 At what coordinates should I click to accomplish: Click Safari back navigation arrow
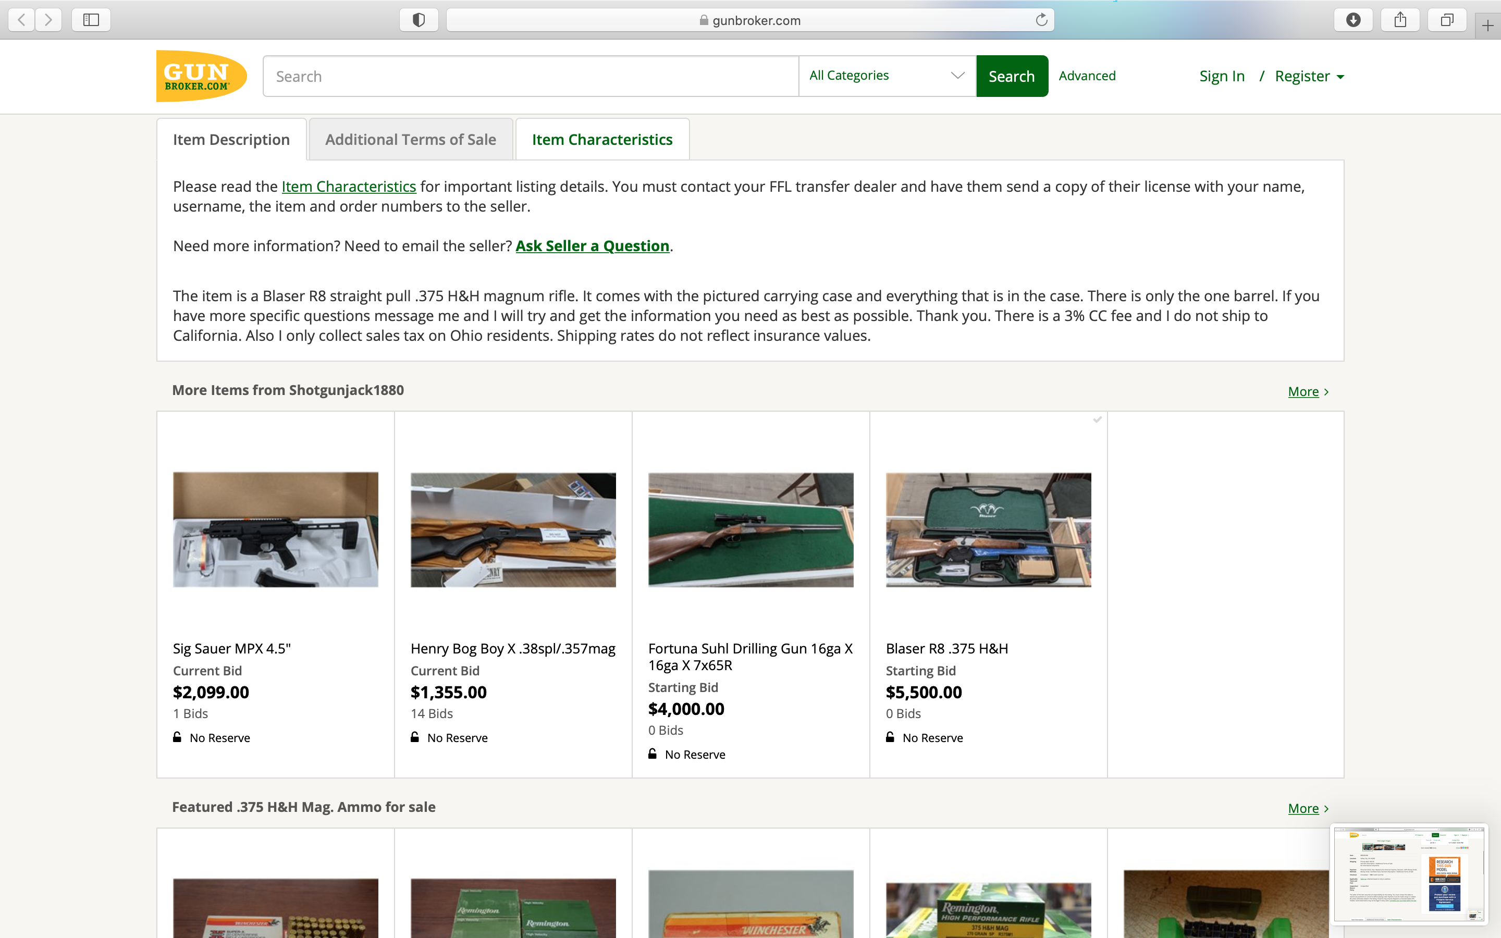click(x=22, y=20)
